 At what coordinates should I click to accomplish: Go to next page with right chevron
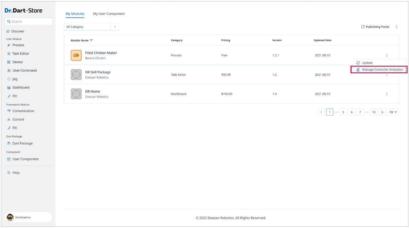tap(382, 112)
